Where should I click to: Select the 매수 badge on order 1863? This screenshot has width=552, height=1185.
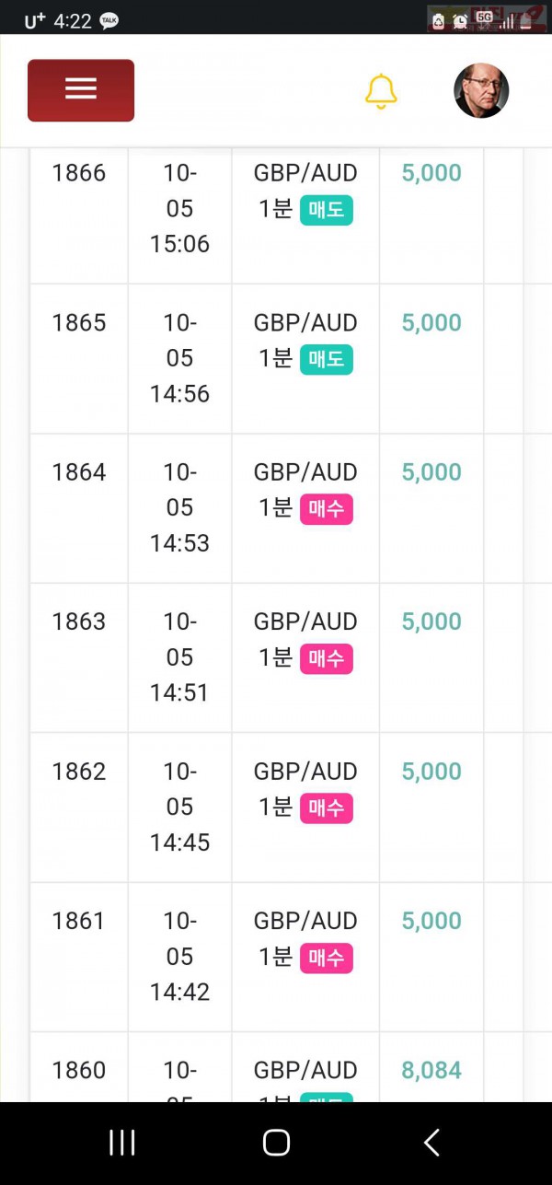coord(327,658)
